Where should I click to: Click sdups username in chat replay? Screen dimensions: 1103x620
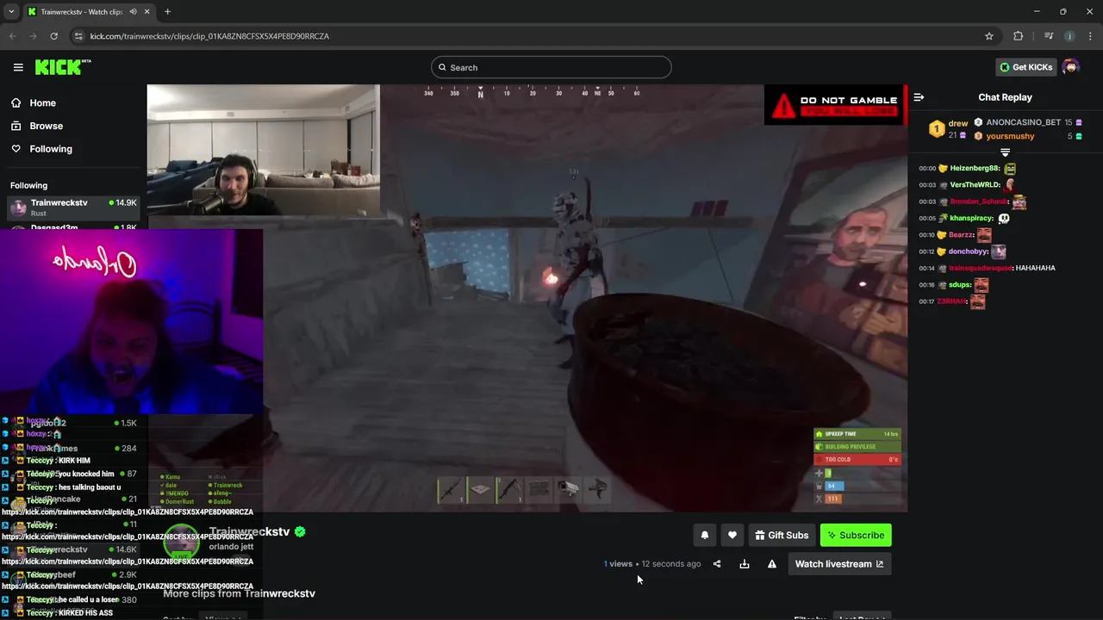click(960, 284)
